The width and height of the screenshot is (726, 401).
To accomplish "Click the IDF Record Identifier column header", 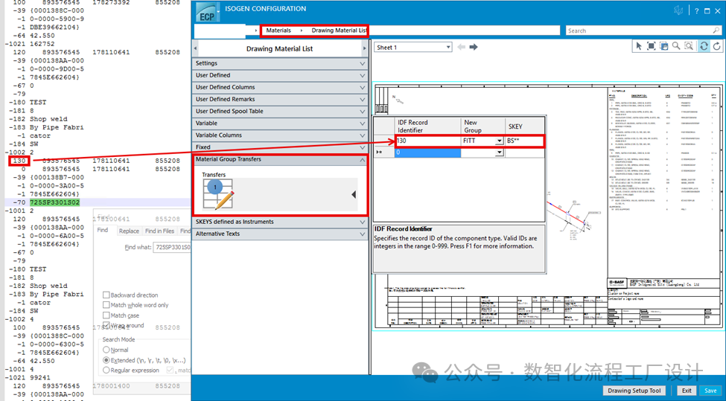I will click(428, 126).
